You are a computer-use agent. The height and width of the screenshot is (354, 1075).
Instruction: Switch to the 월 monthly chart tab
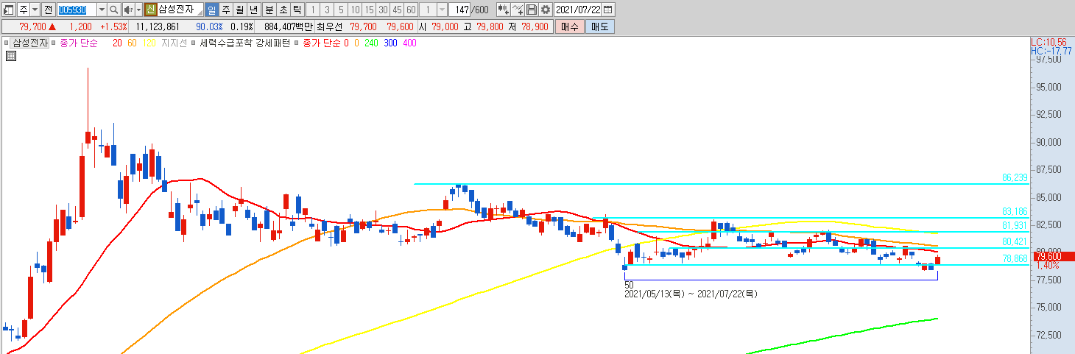[240, 10]
